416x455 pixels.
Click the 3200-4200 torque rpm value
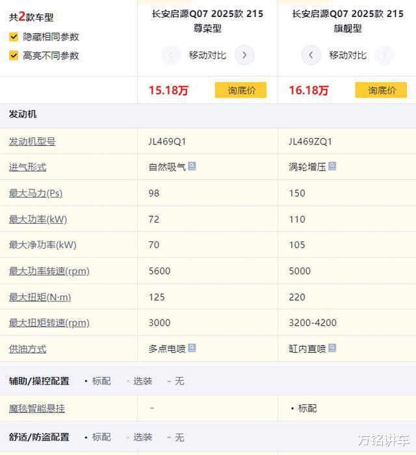(x=313, y=323)
